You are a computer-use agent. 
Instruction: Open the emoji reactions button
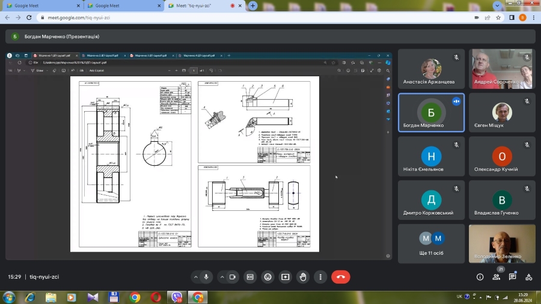pos(267,277)
